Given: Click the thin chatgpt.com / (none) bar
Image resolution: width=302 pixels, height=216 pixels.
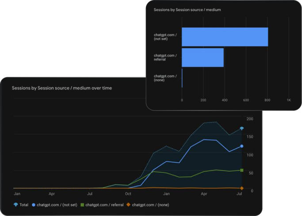Looking at the screenshot, I should coord(182,78).
